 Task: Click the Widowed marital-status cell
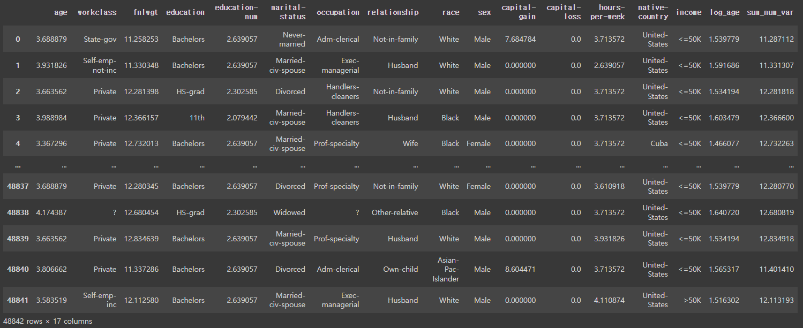click(289, 212)
